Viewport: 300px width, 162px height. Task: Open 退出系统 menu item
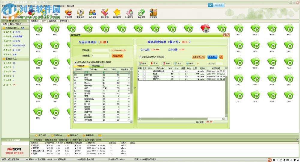(70, 6)
